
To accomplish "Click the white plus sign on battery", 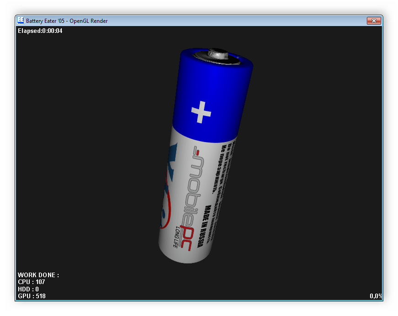I will 201,112.
